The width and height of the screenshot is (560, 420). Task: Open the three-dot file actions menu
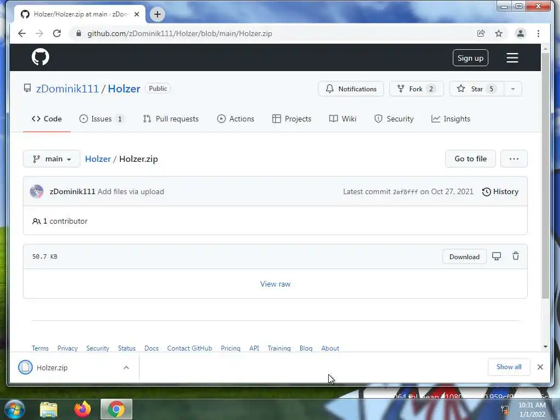514,159
